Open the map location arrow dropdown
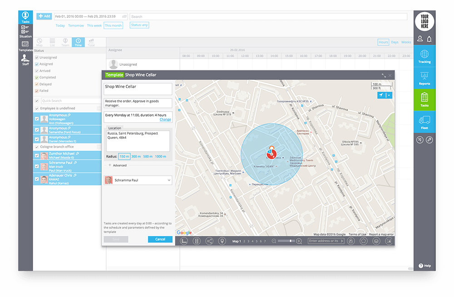The image size is (454, 297). pos(389,95)
